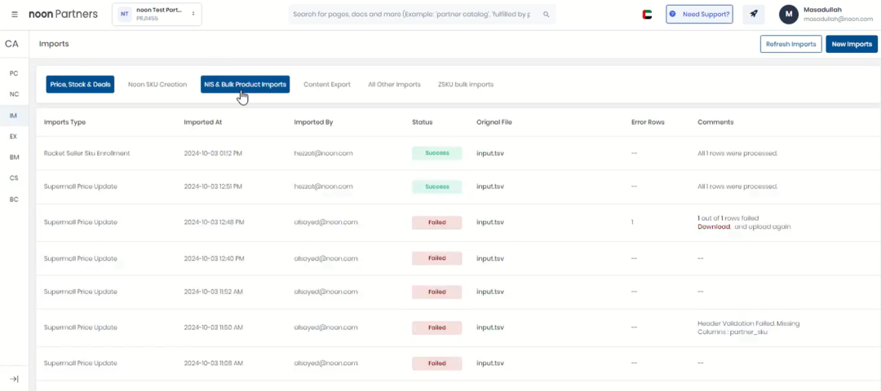Open the noon Test Partner project switcher
The width and height of the screenshot is (881, 391).
click(157, 14)
